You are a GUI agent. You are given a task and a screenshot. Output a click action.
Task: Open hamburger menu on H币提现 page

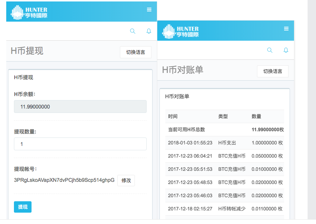tap(149, 10)
